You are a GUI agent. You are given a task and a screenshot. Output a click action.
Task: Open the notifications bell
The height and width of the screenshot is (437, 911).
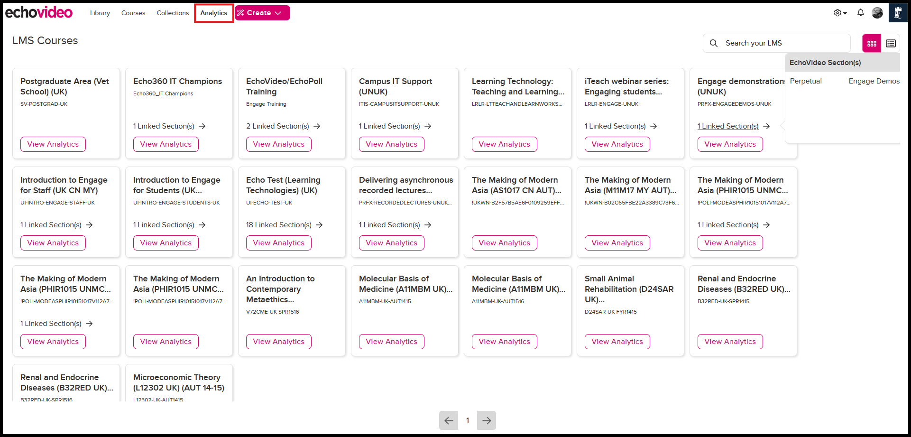coord(860,13)
